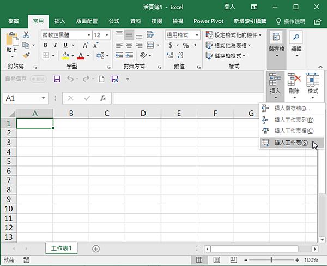Choose 插入工作表列 menu item
Image resolution: width=327 pixels, height=266 pixels.
(x=292, y=120)
